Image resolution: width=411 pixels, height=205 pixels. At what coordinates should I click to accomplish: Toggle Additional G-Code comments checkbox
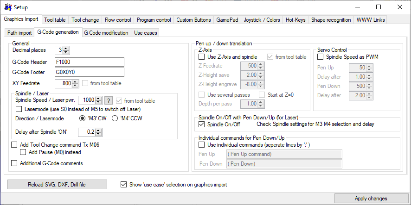tap(14, 163)
